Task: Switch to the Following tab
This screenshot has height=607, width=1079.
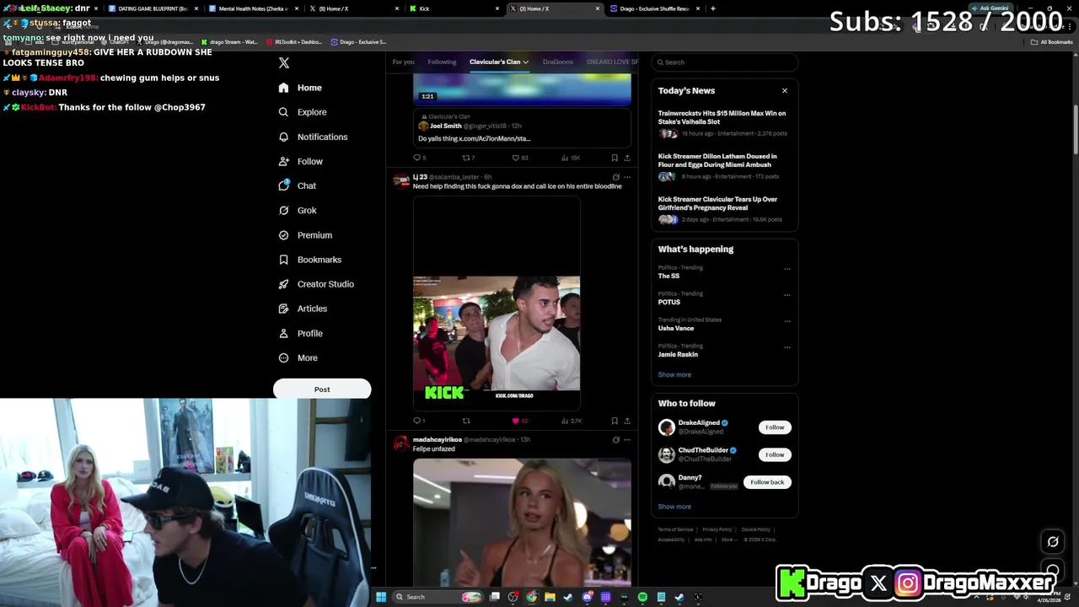Action: tap(442, 62)
